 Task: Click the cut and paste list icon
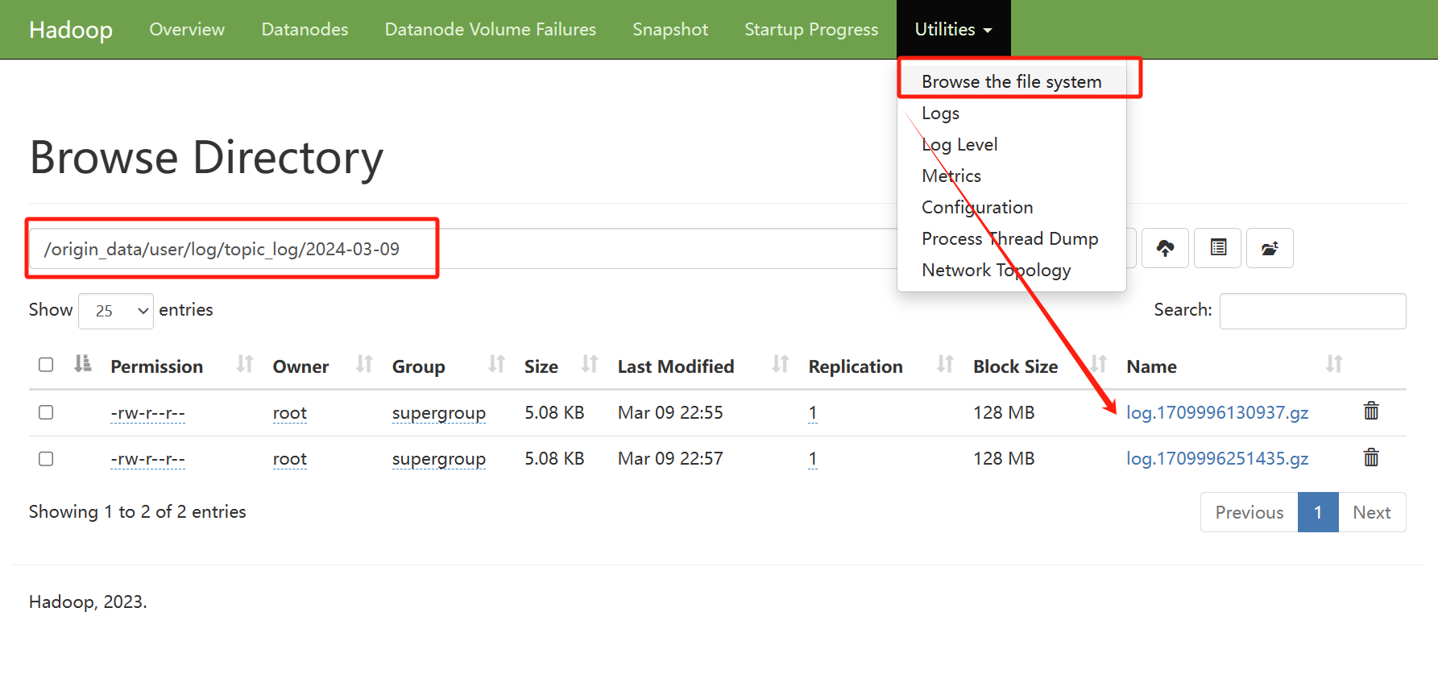pyautogui.click(x=1218, y=248)
